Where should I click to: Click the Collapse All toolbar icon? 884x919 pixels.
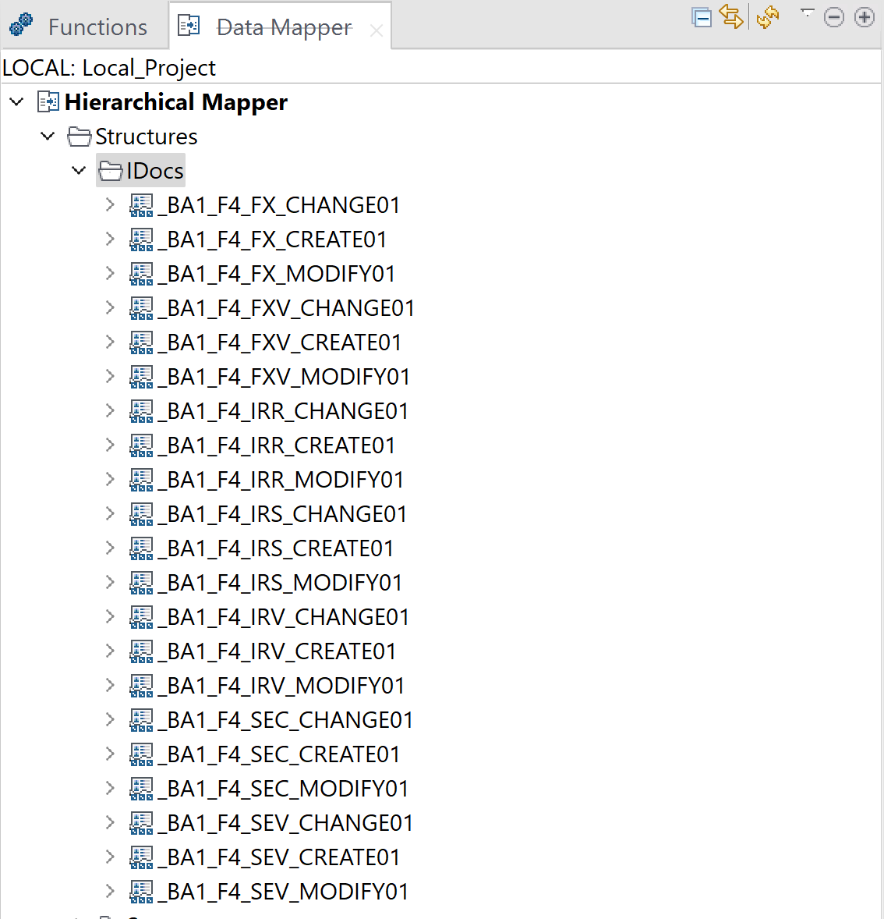[x=701, y=17]
